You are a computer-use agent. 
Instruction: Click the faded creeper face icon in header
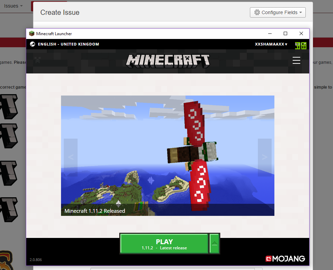click(x=38, y=60)
